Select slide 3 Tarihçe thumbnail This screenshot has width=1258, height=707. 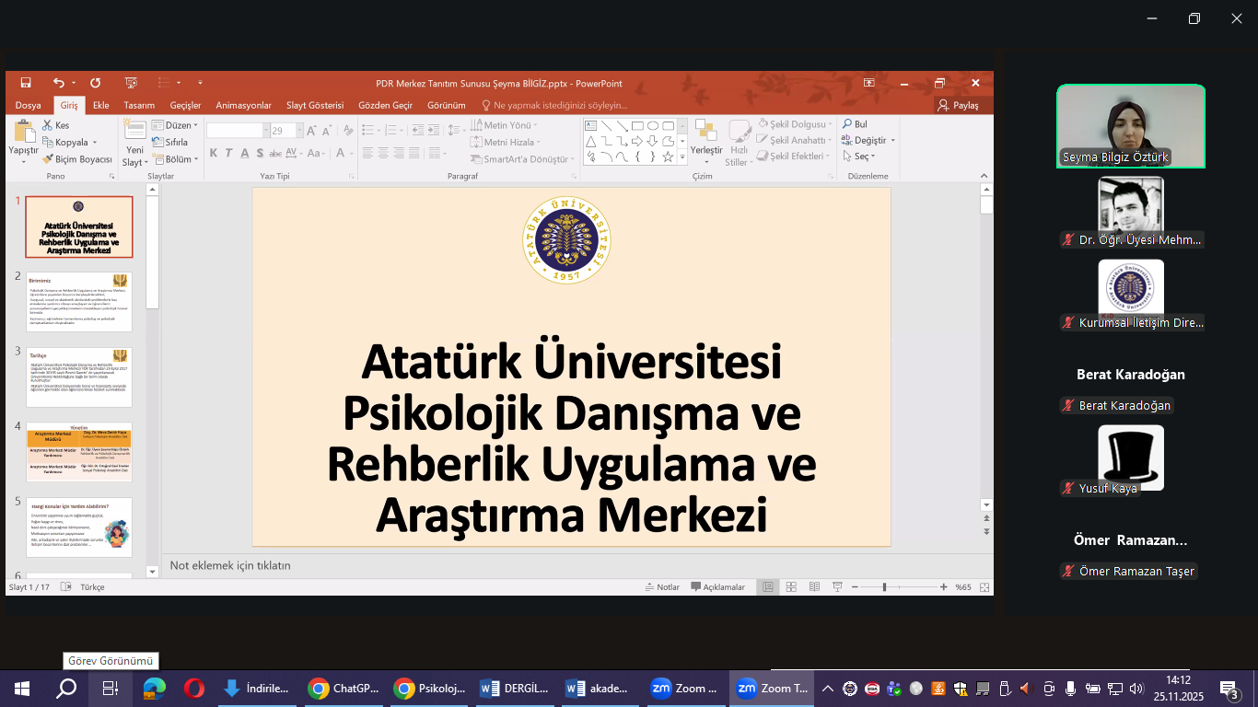click(x=78, y=377)
